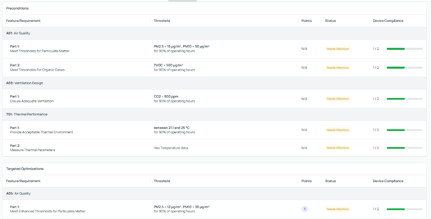Select the Points header in Targeted Optimizations
The image size is (431, 219).
(306, 181)
